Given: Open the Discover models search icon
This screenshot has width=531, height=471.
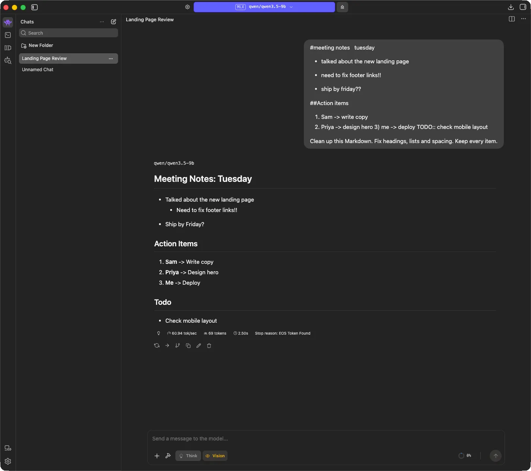Looking at the screenshot, I should coord(8,60).
